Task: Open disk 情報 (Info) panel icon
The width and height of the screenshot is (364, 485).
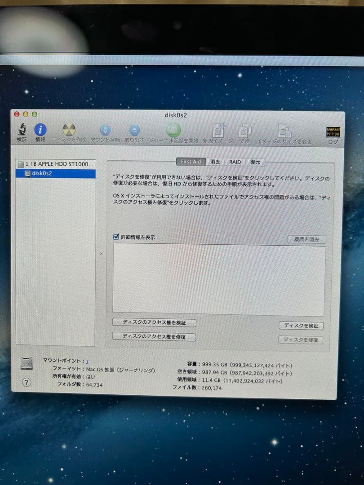Action: [40, 131]
